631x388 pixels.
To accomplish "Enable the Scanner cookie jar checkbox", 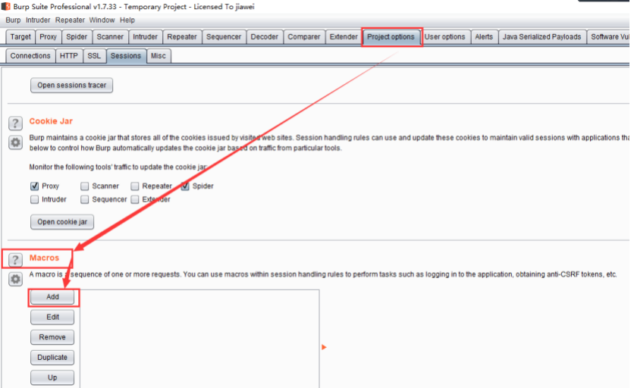I will (x=84, y=186).
